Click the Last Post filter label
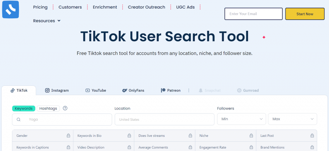Screen dimensions: 329x151 [x=267, y=136]
